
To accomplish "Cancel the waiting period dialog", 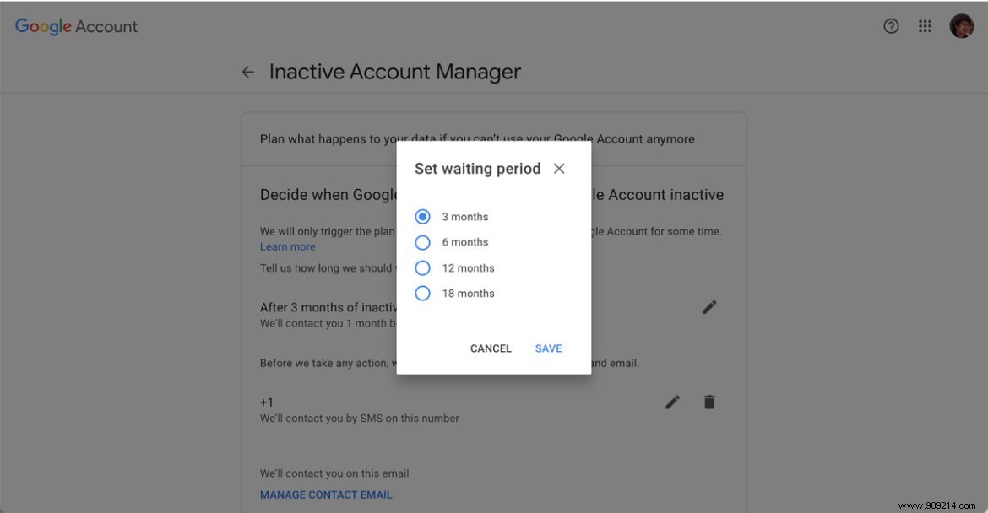I will tap(491, 348).
